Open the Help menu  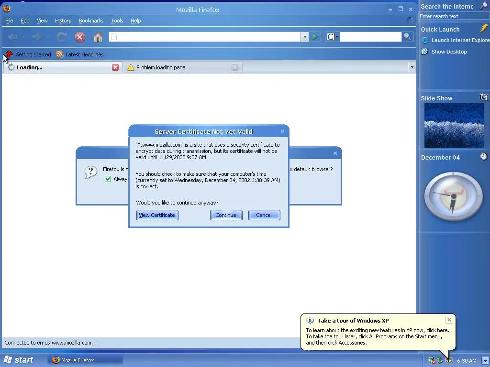pyautogui.click(x=135, y=21)
